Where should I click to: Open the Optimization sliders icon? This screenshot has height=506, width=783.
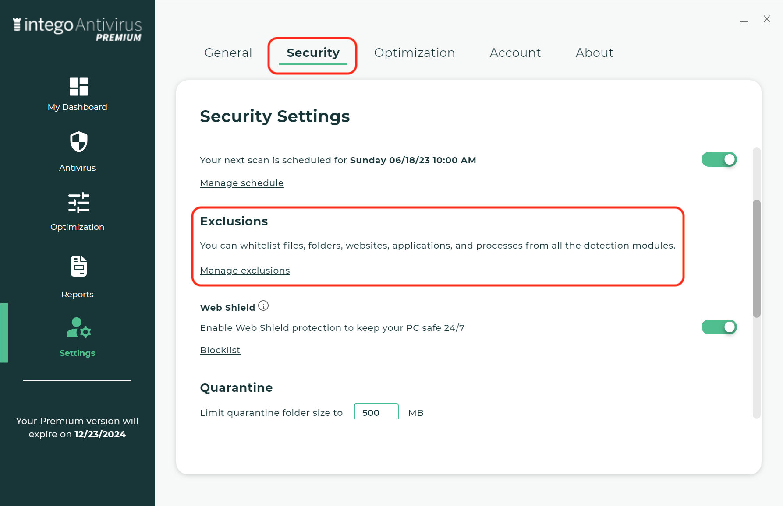tap(79, 203)
